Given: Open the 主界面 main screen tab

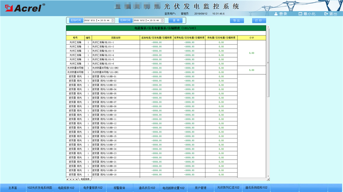Looking at the screenshot, I should [13, 188].
